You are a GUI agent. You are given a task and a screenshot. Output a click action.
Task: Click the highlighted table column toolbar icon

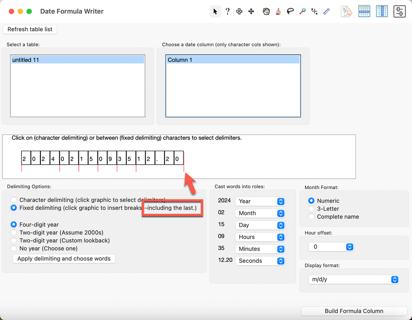point(382,11)
